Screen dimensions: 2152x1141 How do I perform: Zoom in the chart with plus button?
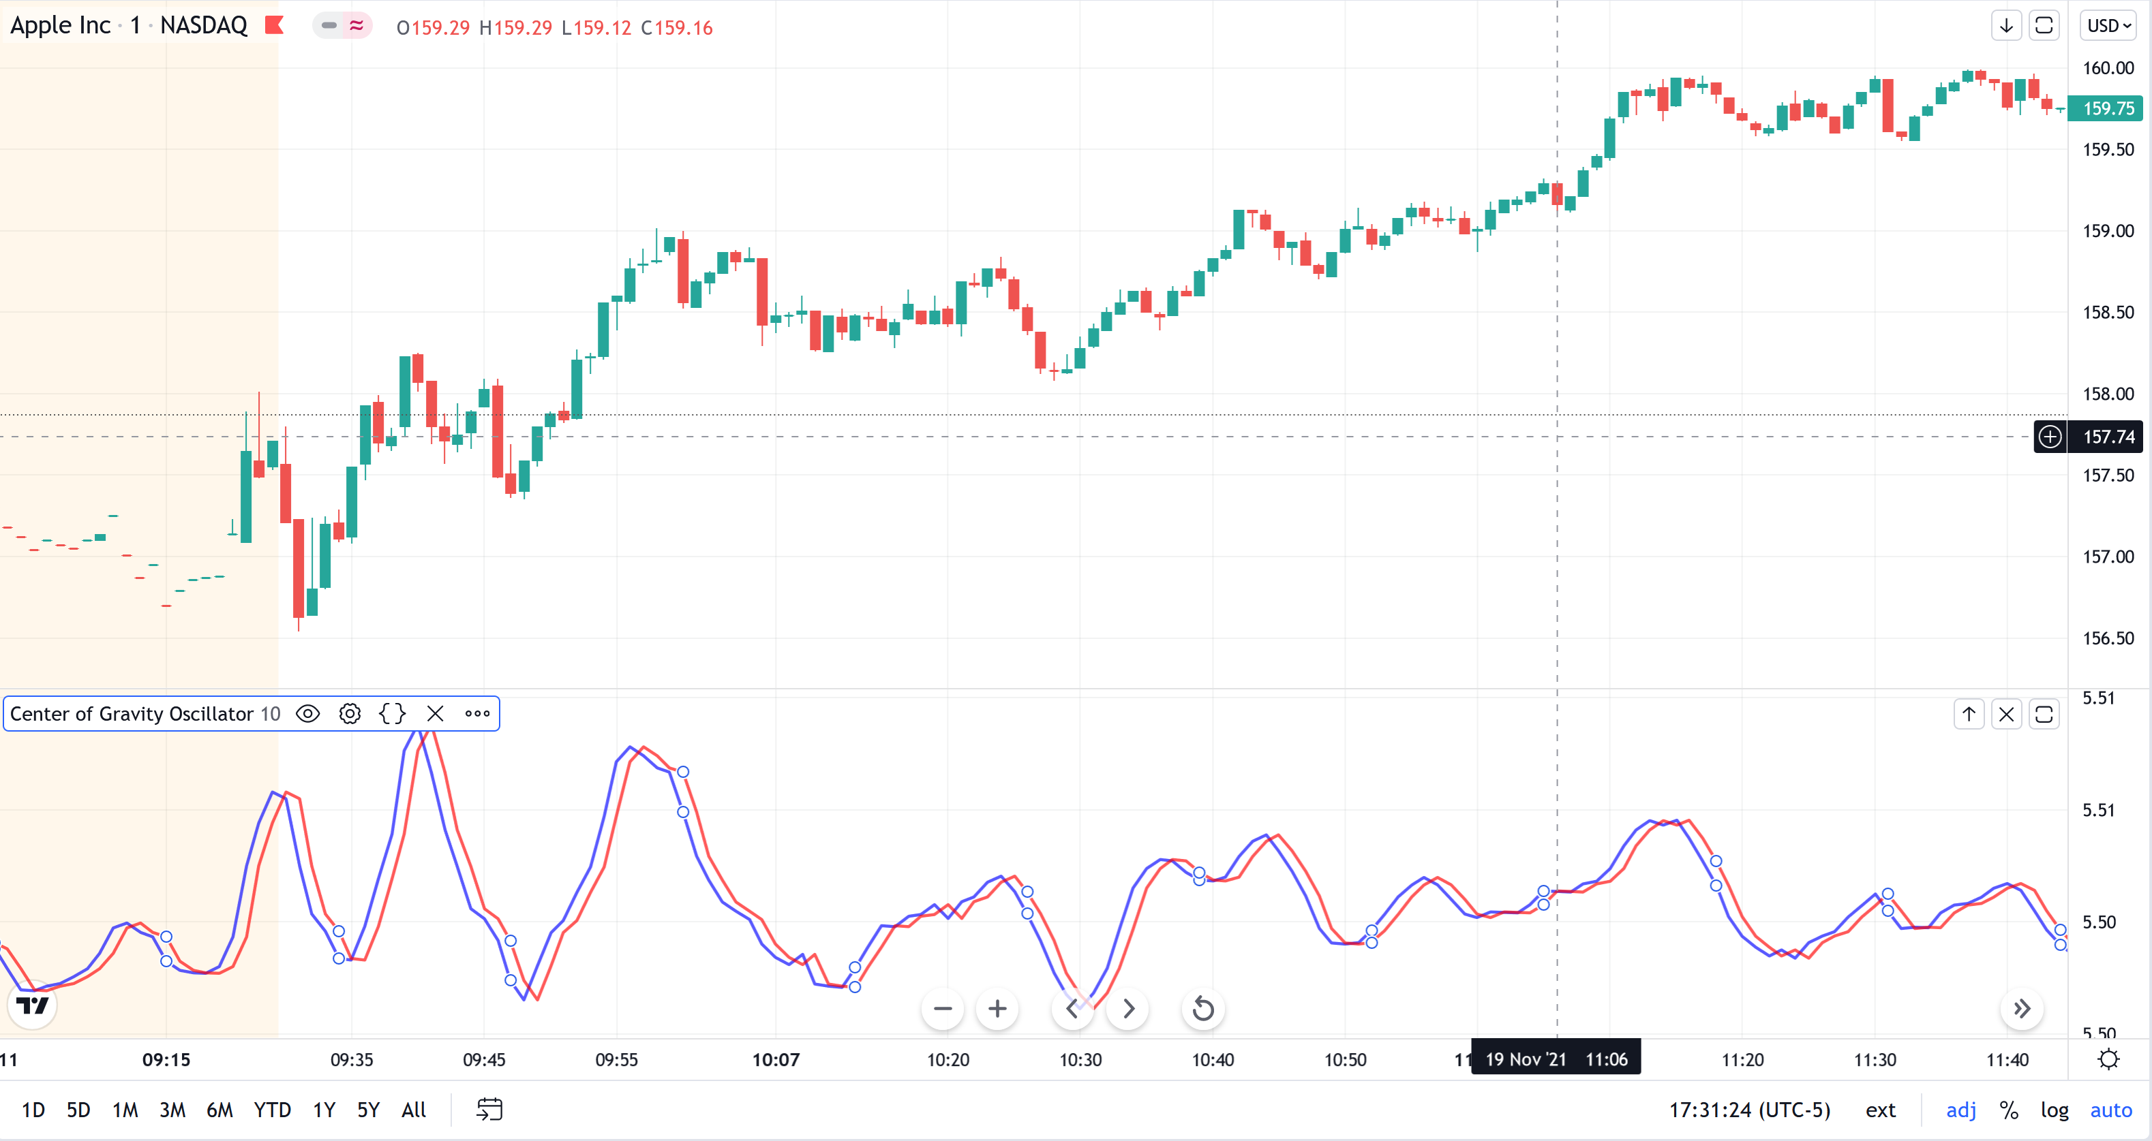[x=997, y=1009]
